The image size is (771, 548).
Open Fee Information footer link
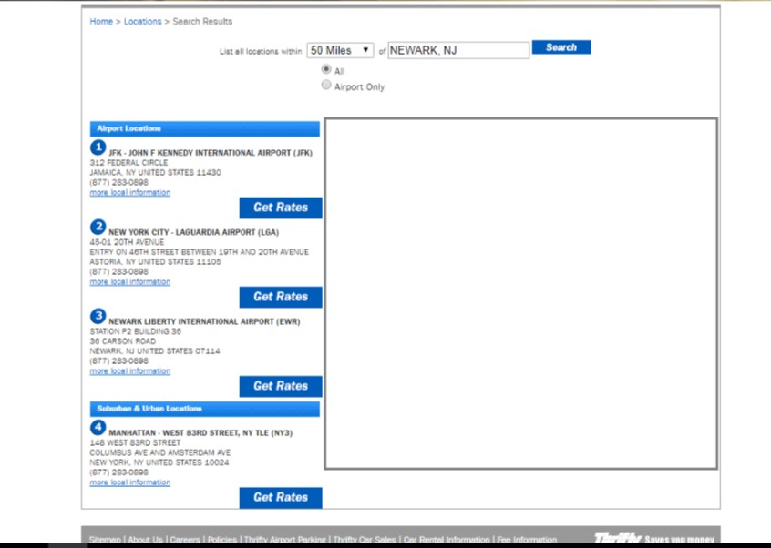pos(527,540)
